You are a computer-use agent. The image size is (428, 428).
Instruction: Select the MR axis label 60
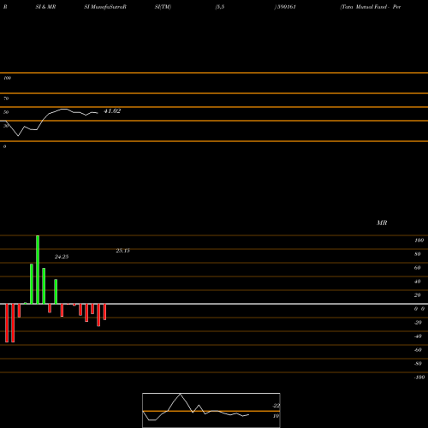418,268
